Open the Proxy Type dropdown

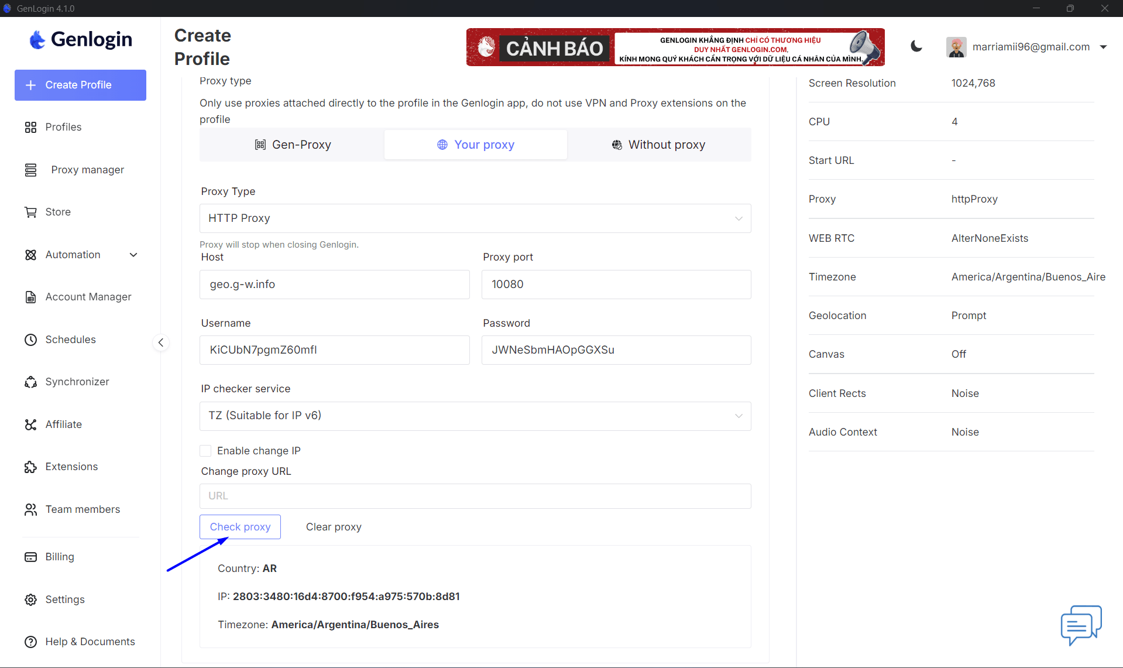pos(475,218)
